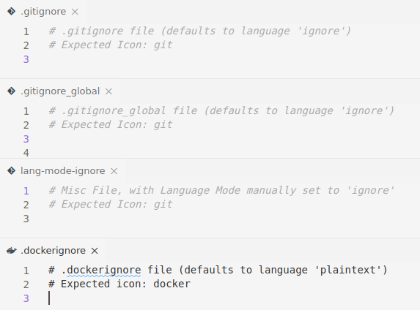Close the .gitignore tab

pos(75,12)
